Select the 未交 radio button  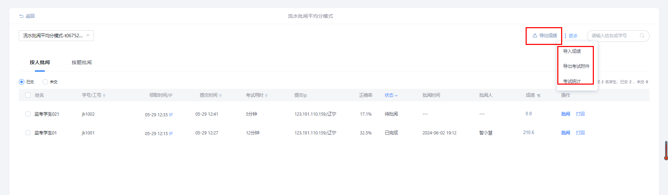click(45, 82)
